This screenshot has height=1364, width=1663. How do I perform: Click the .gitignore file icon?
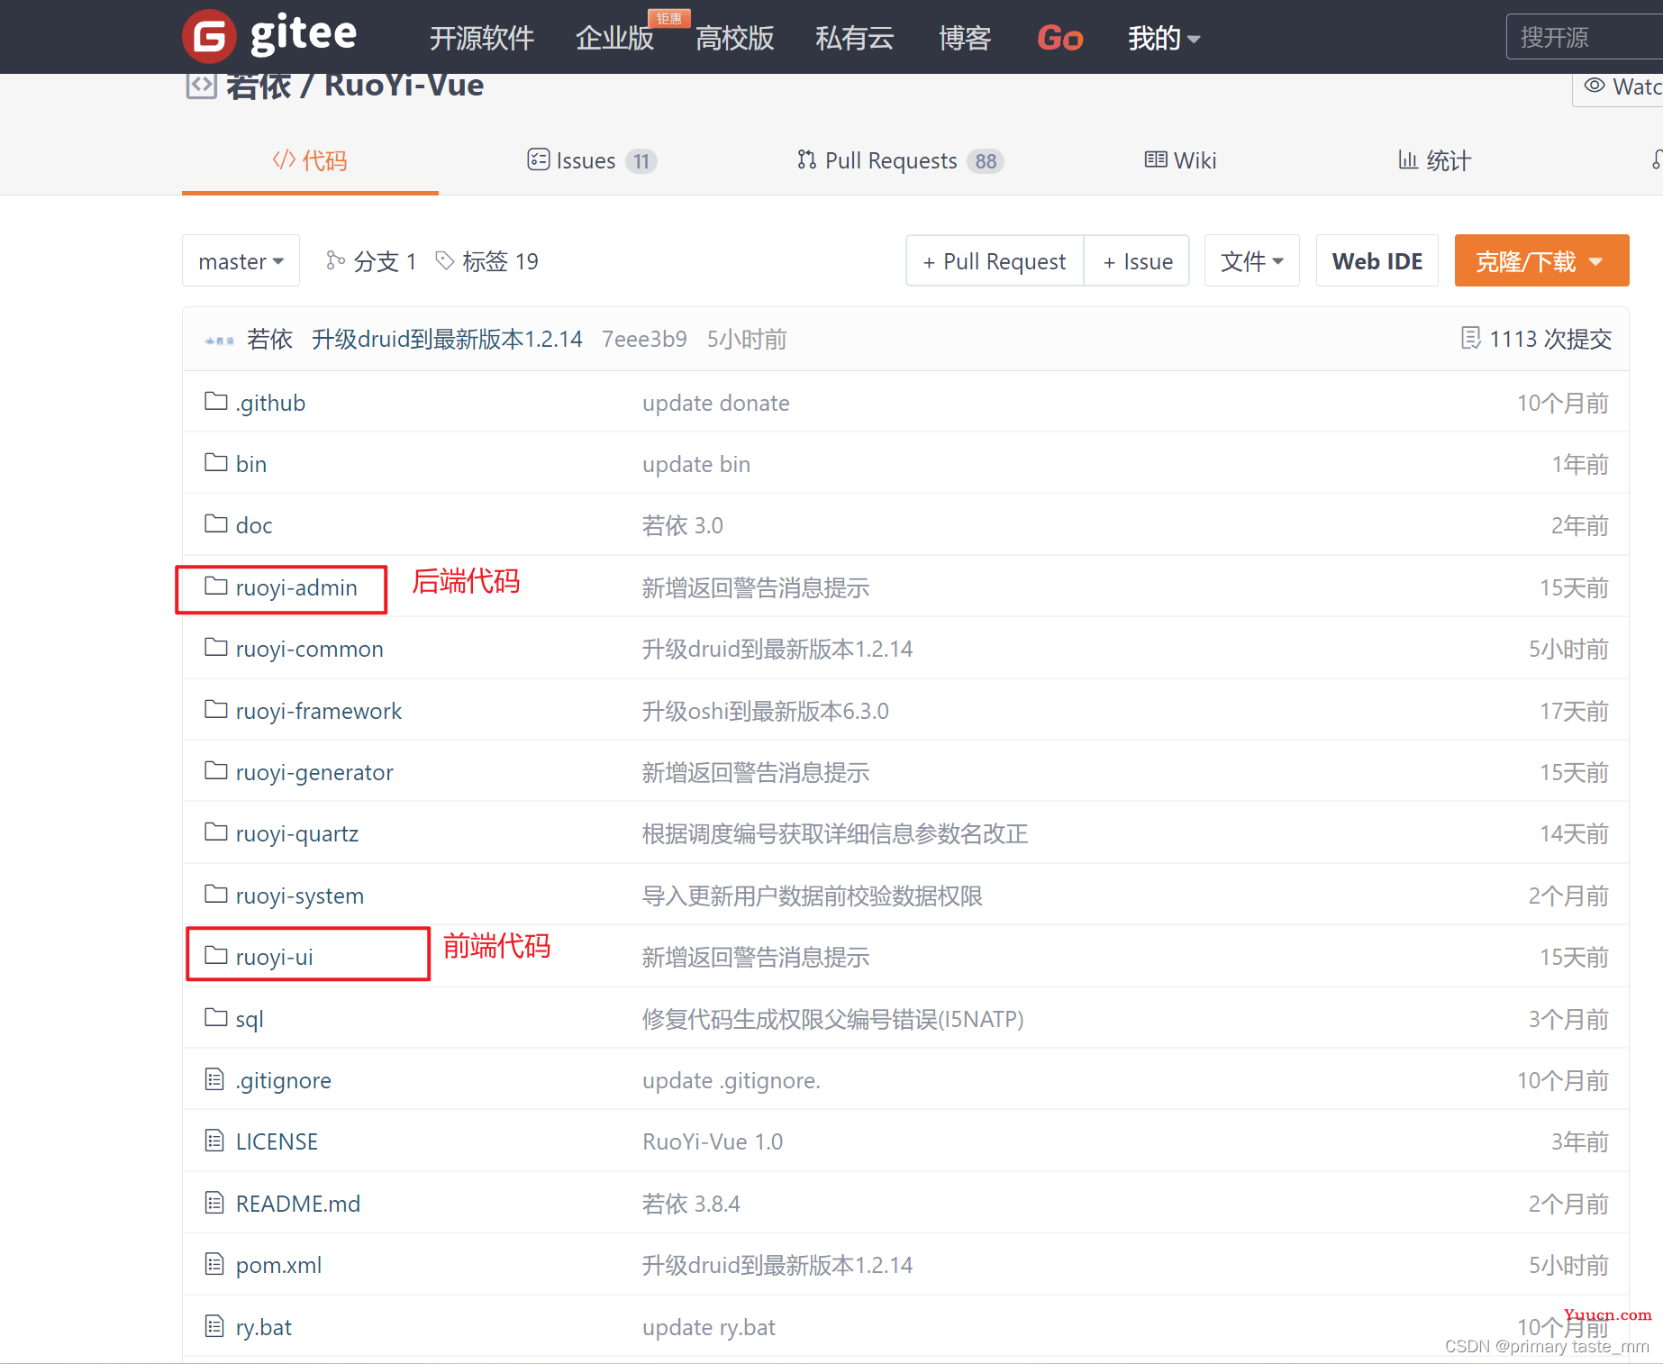[214, 1078]
